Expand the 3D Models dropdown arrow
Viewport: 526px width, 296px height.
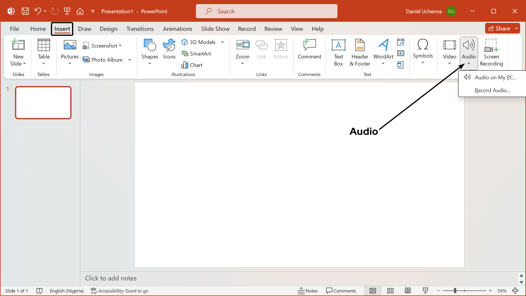coord(223,42)
